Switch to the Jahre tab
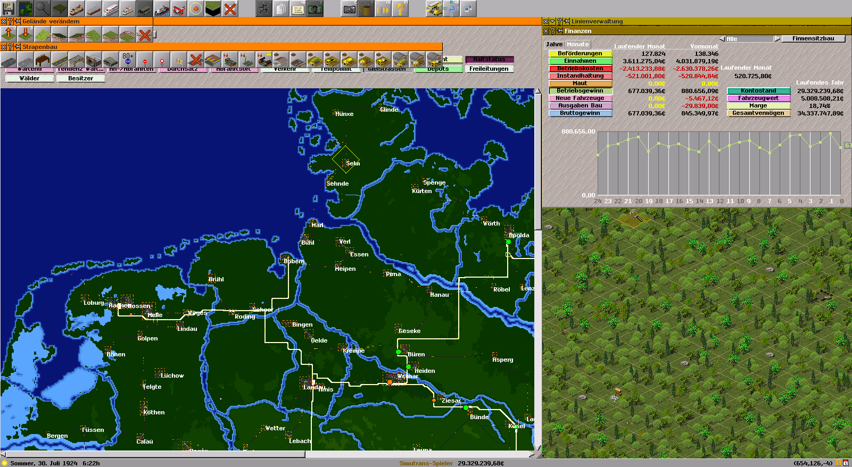 coord(554,45)
